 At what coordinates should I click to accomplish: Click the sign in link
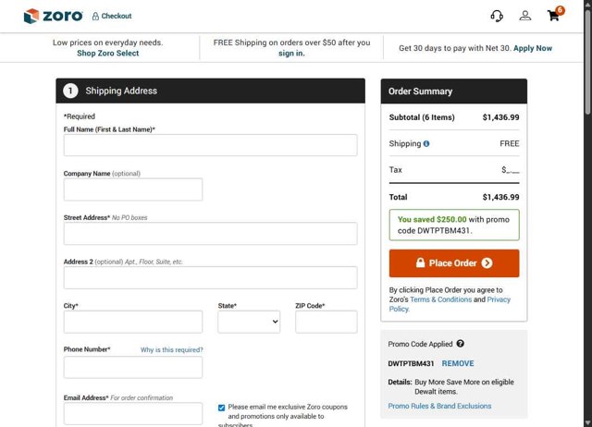(x=291, y=54)
